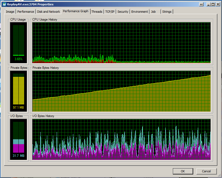Switch to the Environment tab

[139, 12]
